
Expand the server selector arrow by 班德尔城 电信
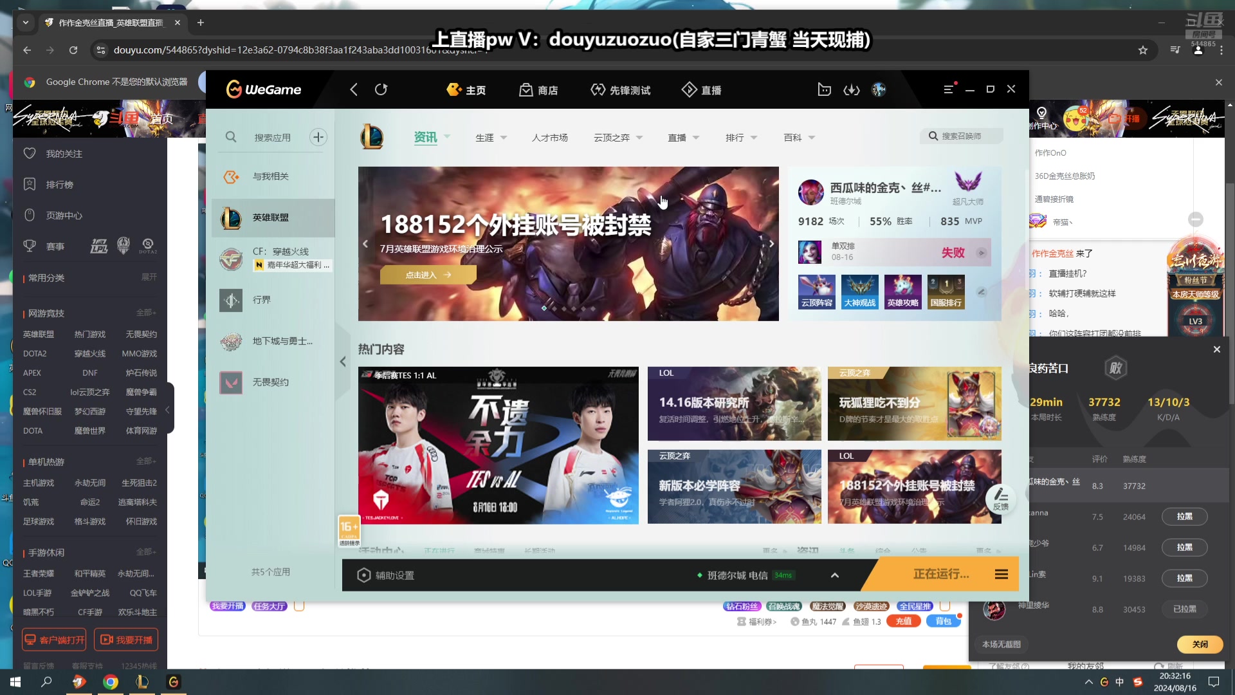point(835,575)
